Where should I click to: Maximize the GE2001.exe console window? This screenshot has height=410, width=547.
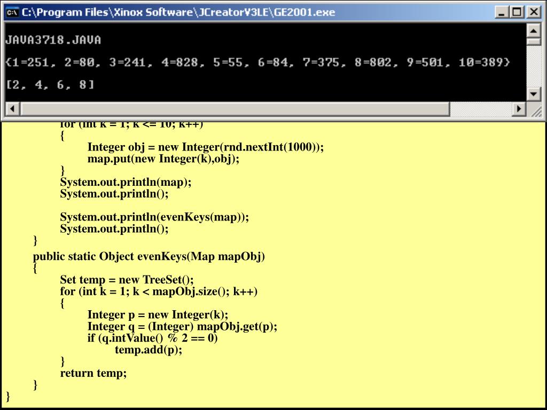click(517, 13)
